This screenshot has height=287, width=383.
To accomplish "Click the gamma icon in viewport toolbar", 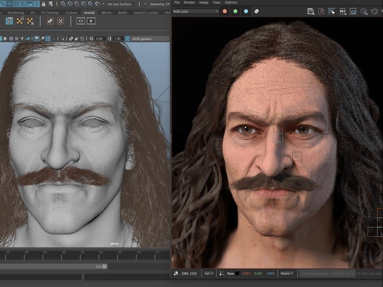I will pos(110,39).
